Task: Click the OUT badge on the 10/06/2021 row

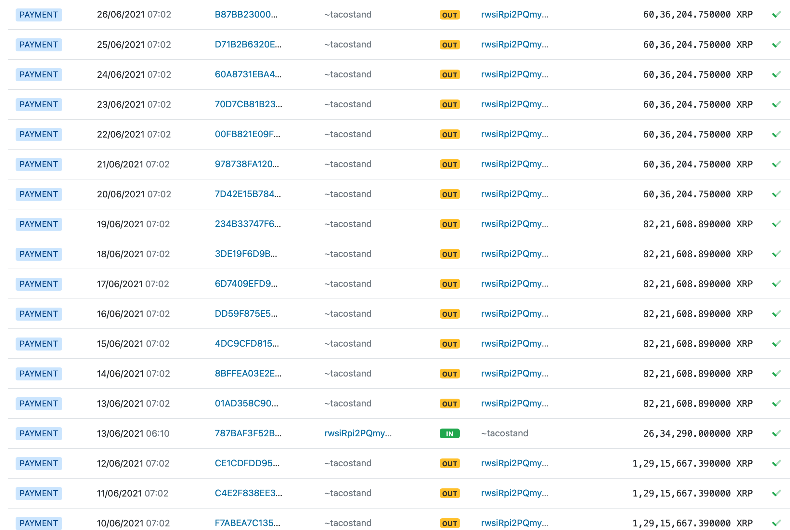Action: 449,523
